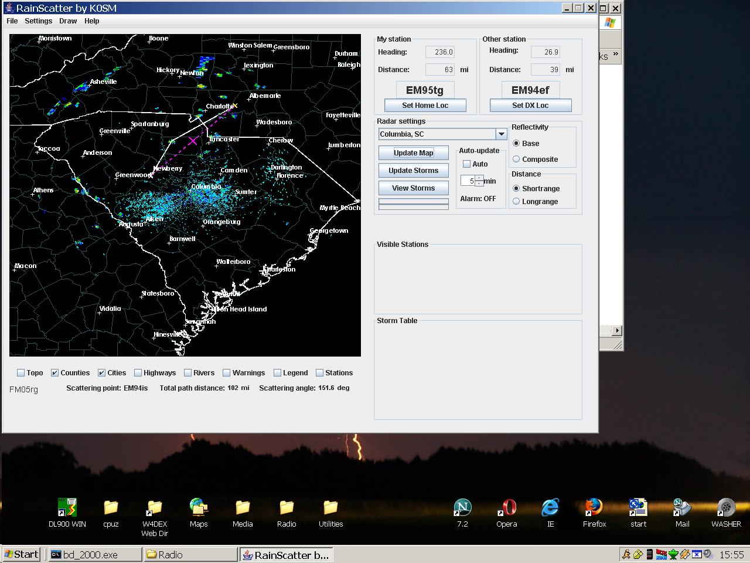This screenshot has height=563, width=750.
Task: Open the Maps desktop folder
Action: [x=199, y=508]
